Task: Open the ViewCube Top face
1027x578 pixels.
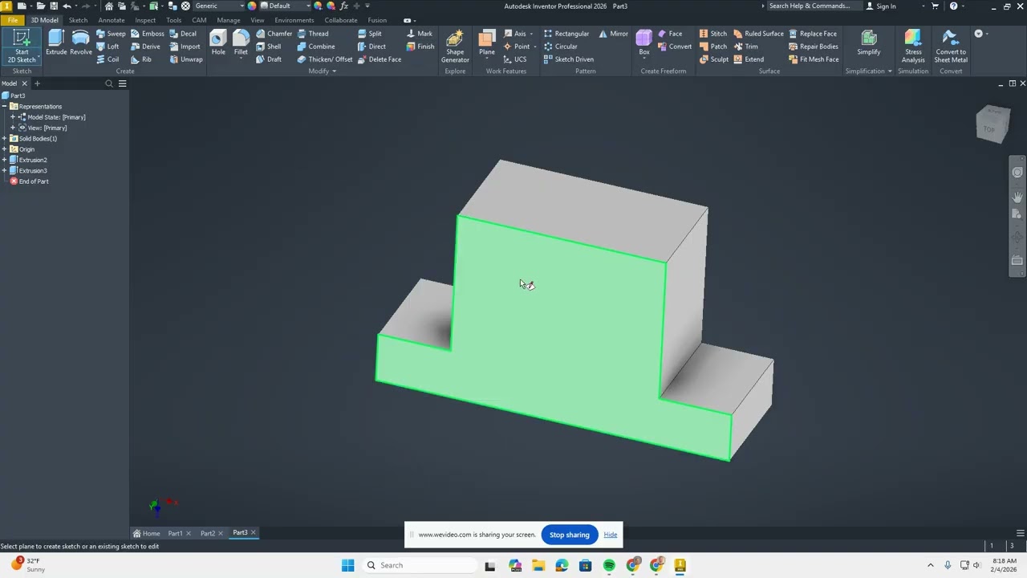Action: click(990, 128)
